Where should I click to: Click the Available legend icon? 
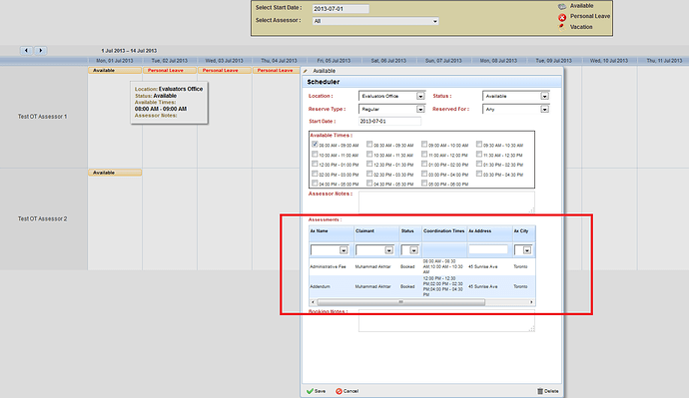click(562, 7)
